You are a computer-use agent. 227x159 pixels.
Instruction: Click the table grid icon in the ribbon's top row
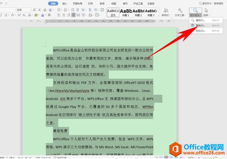tap(102, 10)
